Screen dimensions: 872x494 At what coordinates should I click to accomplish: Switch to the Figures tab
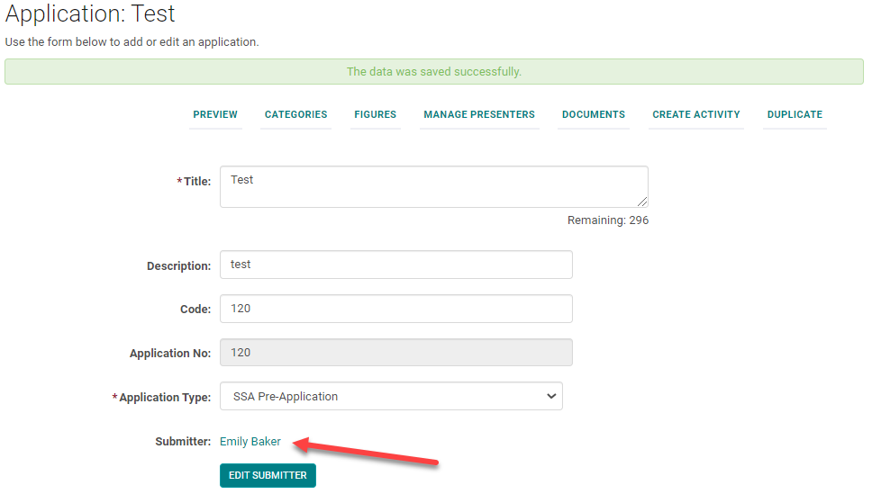pyautogui.click(x=375, y=114)
